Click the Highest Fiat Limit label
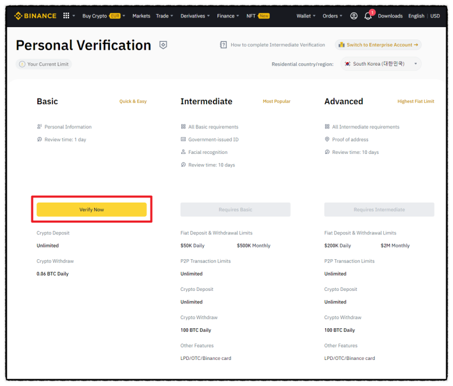 [x=416, y=101]
